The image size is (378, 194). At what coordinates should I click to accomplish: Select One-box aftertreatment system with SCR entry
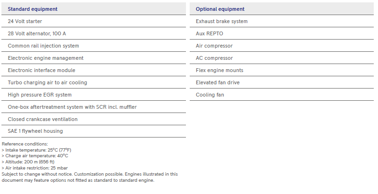(93, 107)
